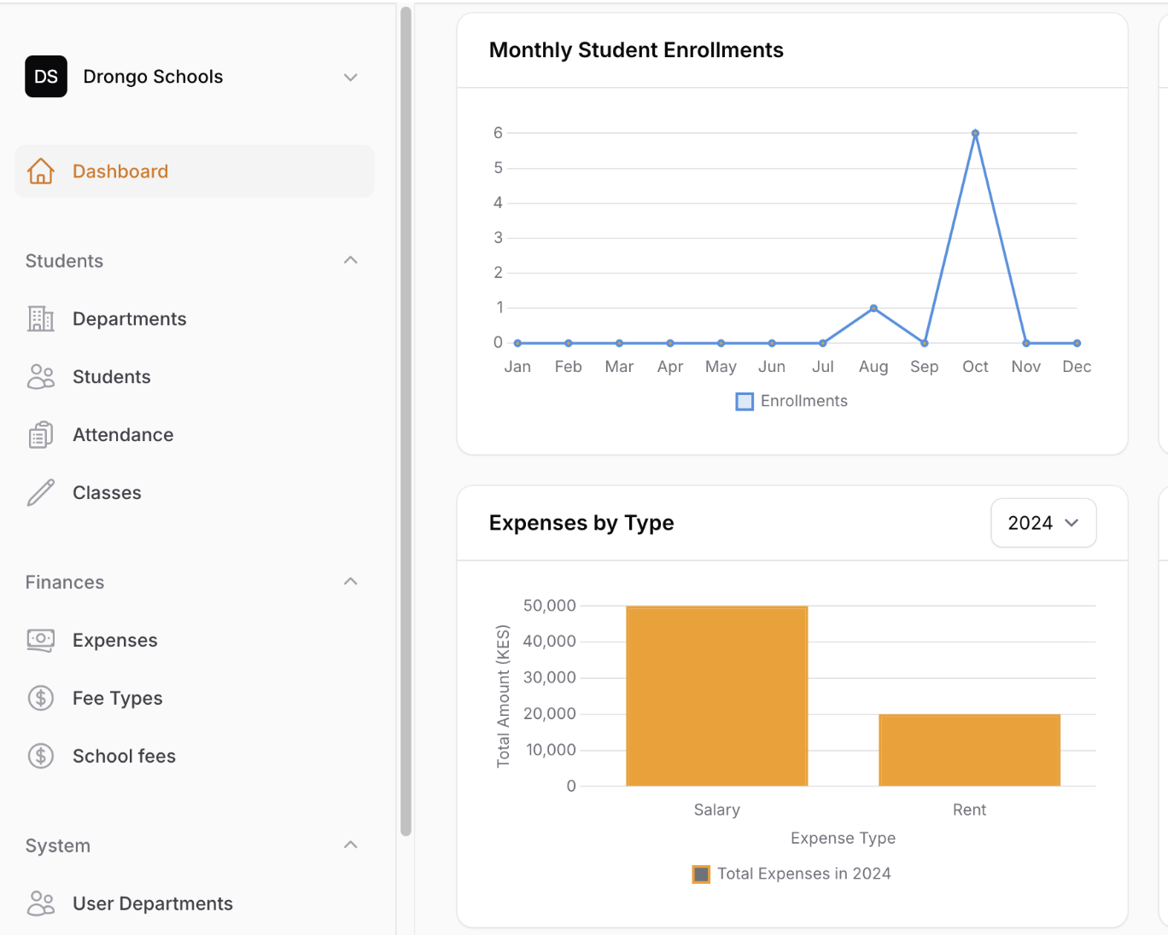
Task: Click the DS school logo badge
Action: (x=46, y=77)
